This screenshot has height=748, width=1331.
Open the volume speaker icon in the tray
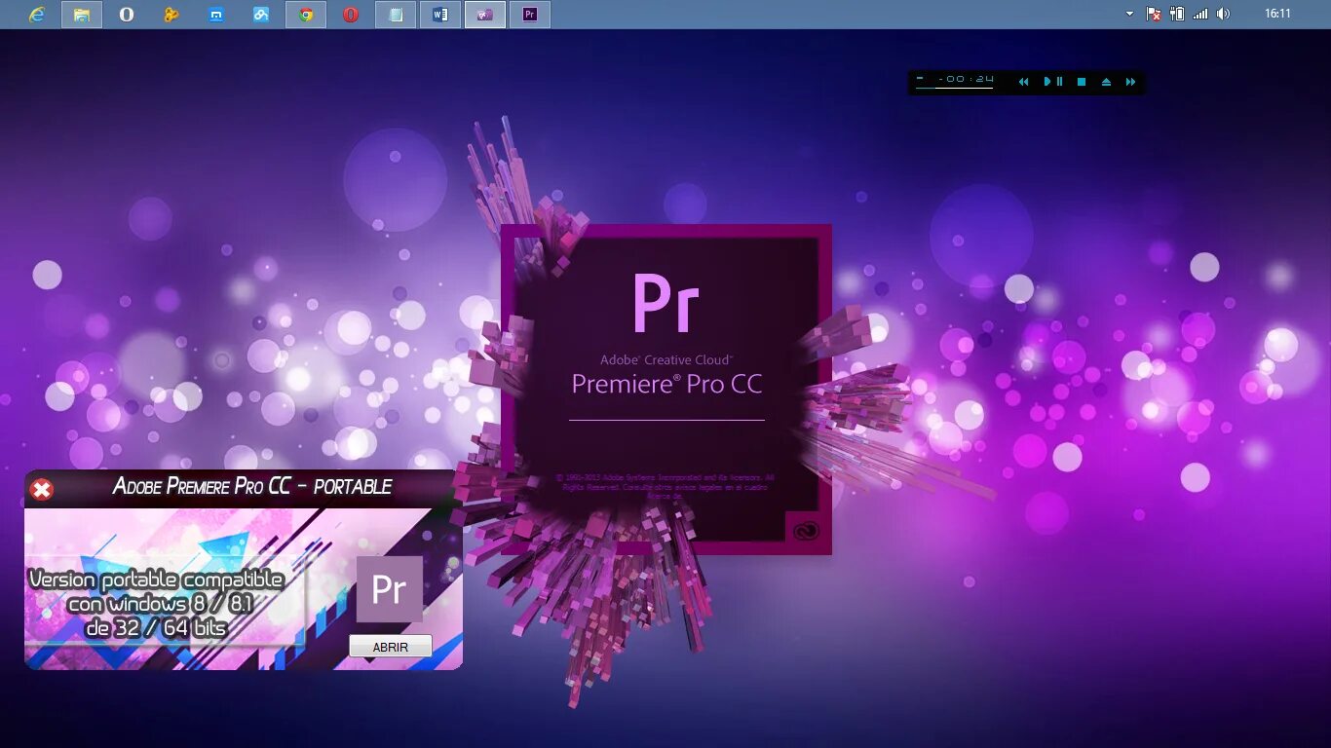tap(1224, 14)
